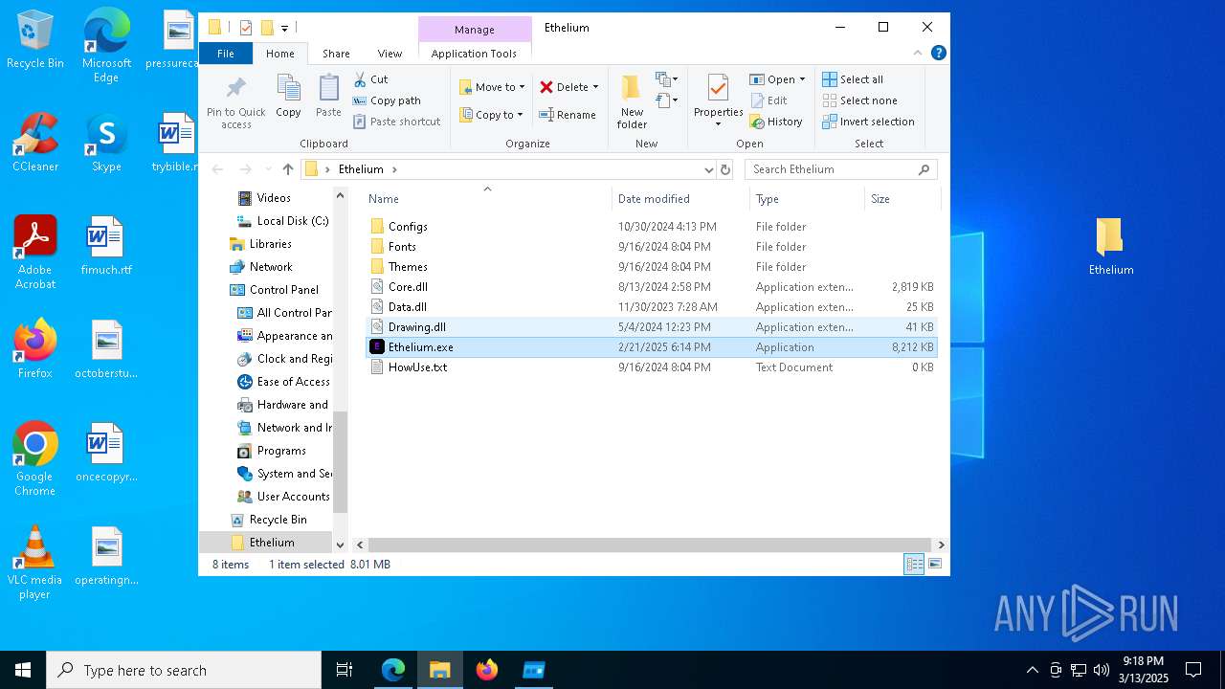The width and height of the screenshot is (1225, 689).
Task: Click the Ethelium folder on desktop
Action: coord(1110,246)
